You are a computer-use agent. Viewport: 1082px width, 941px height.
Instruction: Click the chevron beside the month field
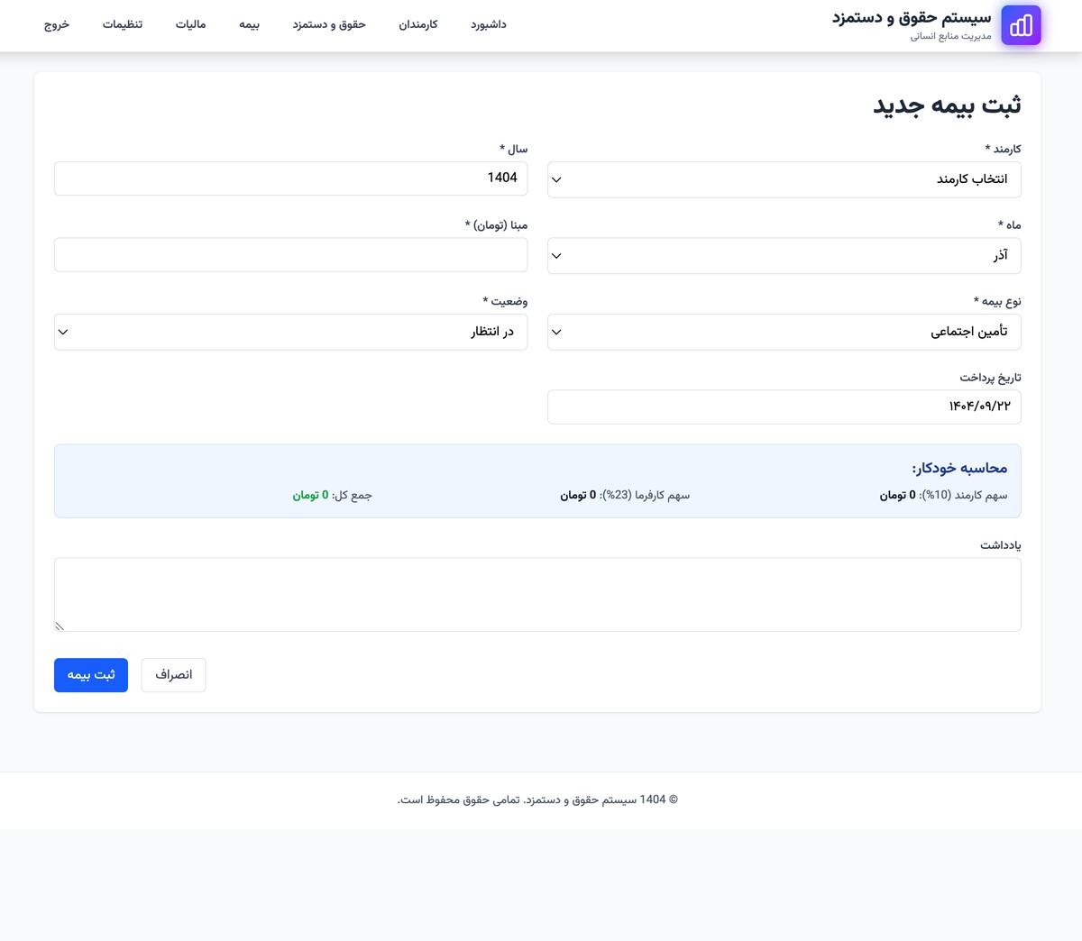tap(556, 255)
